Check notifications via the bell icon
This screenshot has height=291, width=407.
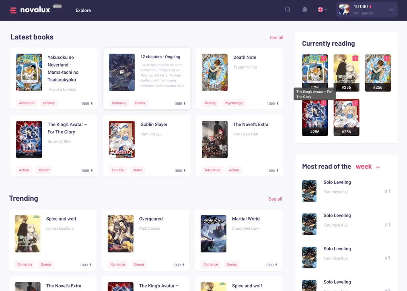coord(304,9)
